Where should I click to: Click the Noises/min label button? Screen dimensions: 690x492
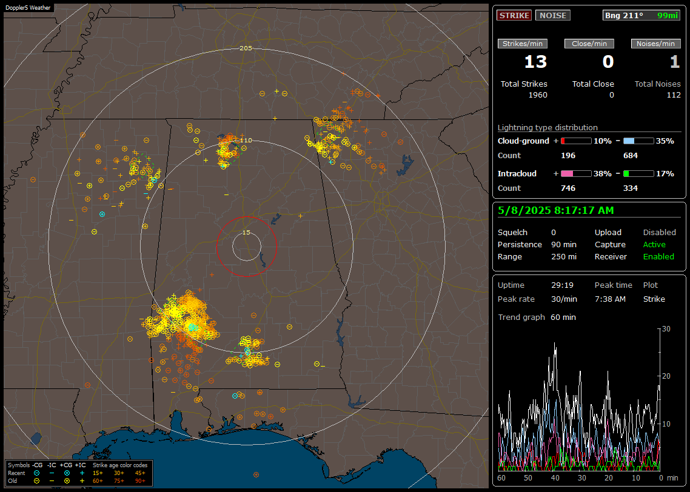[x=655, y=44]
